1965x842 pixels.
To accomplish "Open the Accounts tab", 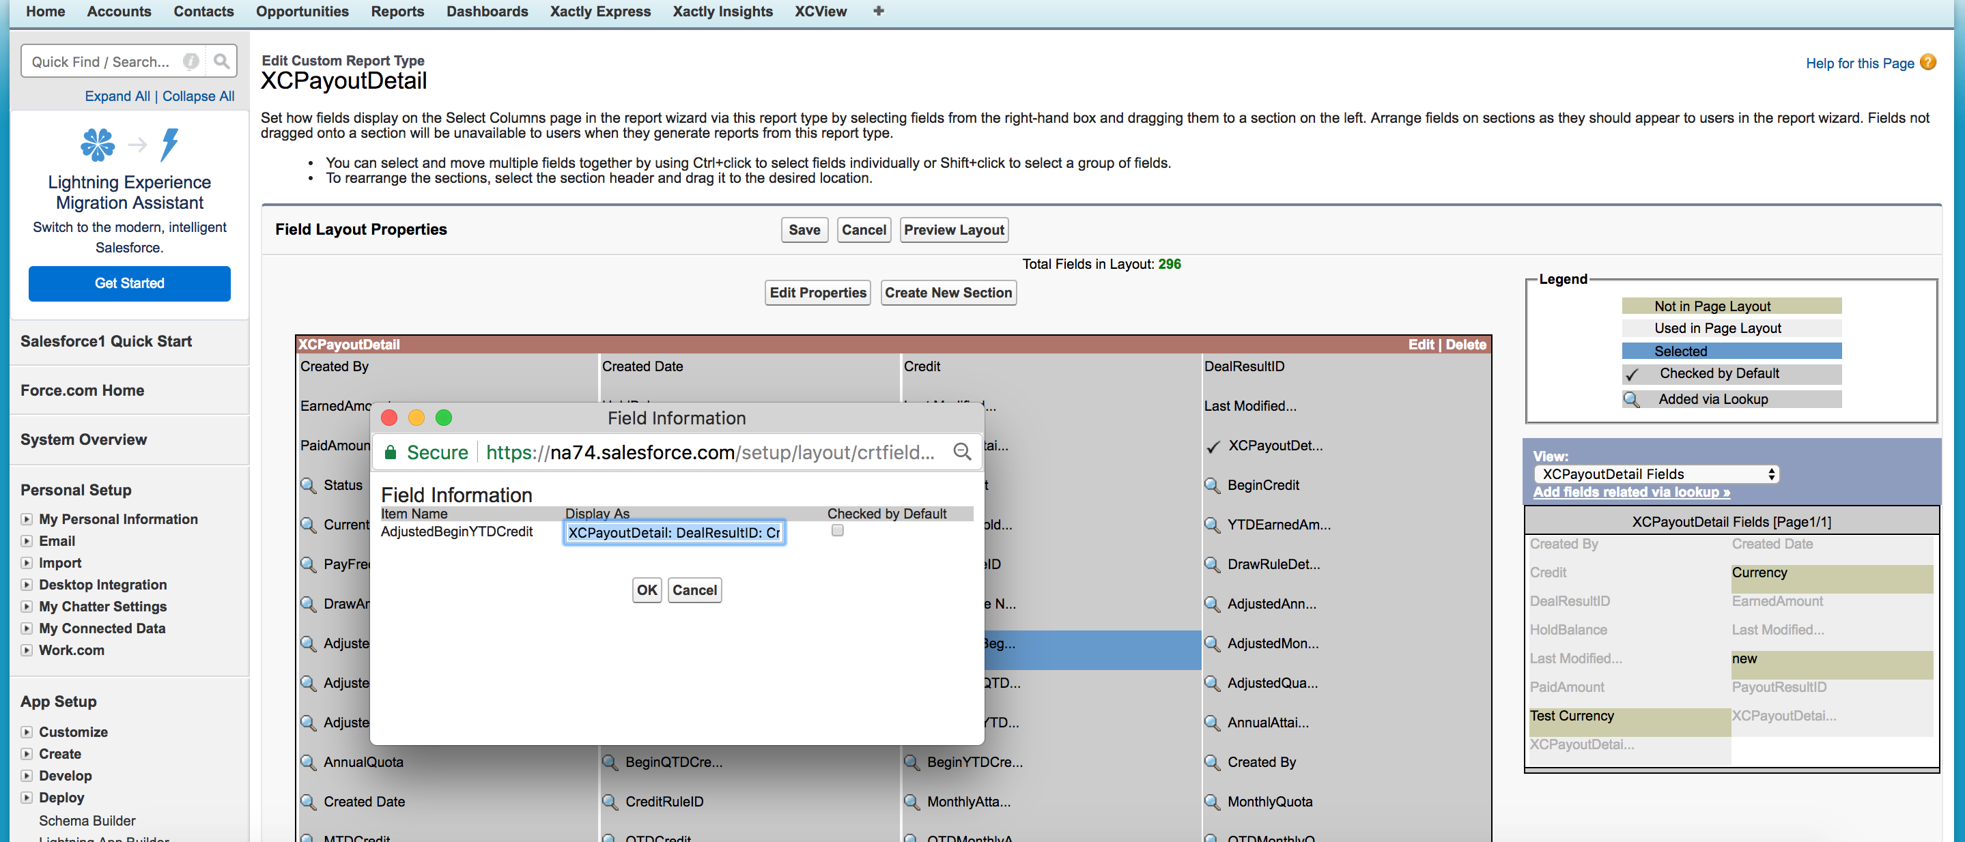I will 119,12.
